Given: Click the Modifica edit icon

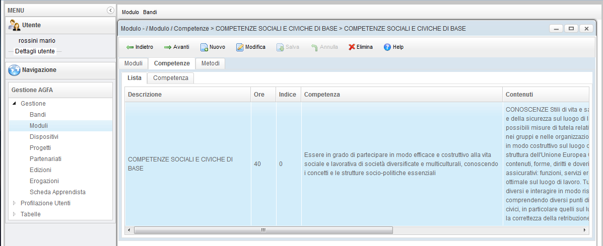Looking at the screenshot, I should click(x=240, y=47).
